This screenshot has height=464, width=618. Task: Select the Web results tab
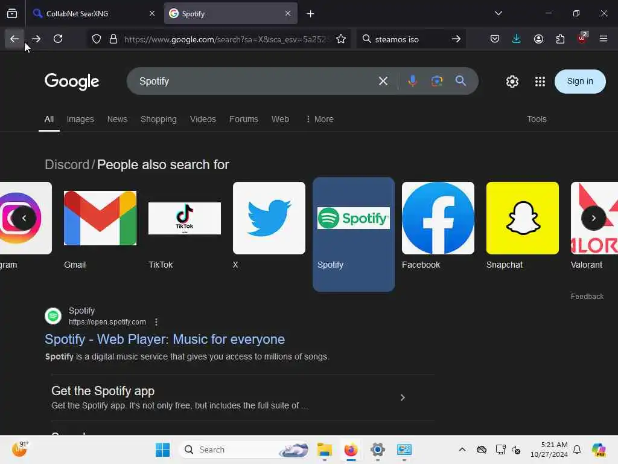point(280,119)
